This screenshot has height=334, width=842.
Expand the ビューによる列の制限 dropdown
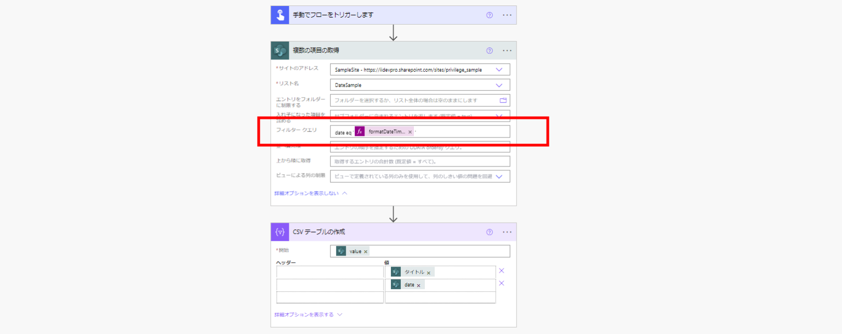point(499,176)
